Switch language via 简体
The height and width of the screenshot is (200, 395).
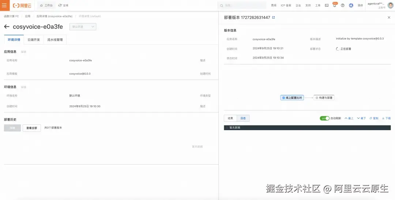coord(360,5)
